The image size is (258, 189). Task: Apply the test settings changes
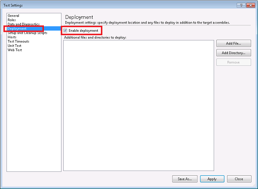(x=212, y=179)
